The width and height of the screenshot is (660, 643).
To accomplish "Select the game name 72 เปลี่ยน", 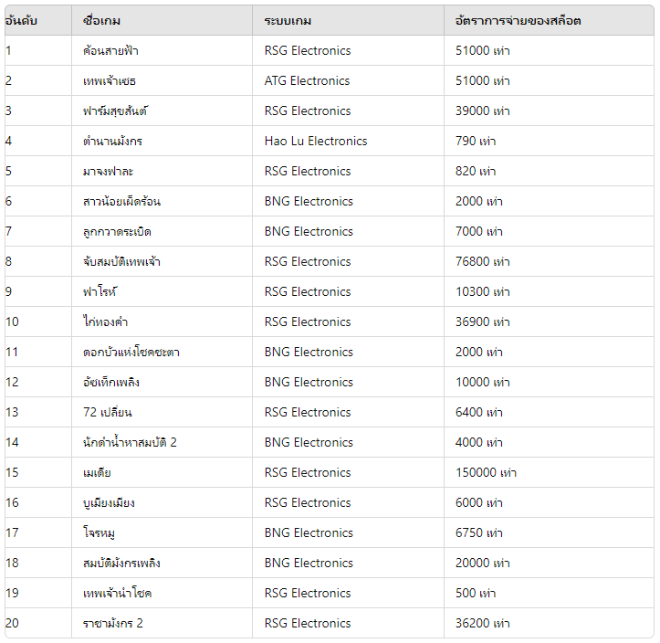I will point(108,412).
